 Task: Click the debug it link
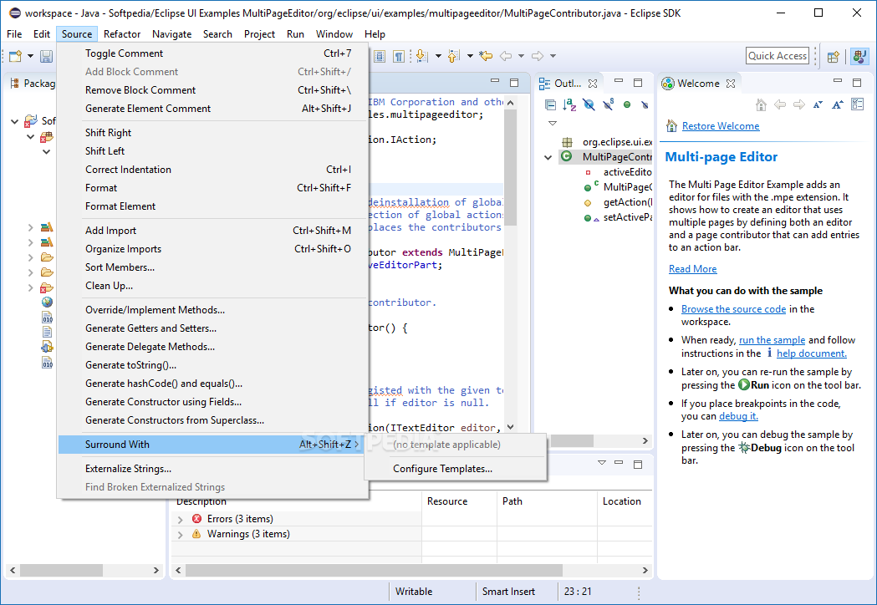738,417
